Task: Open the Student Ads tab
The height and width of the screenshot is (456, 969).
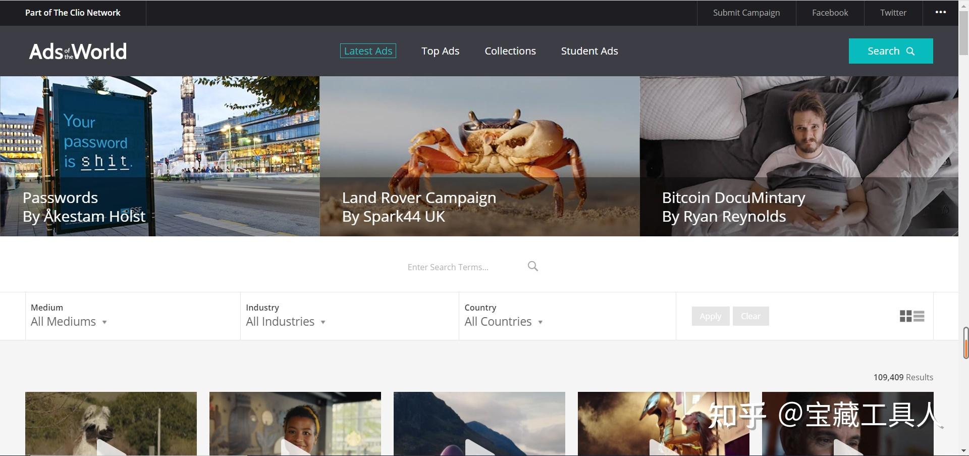Action: click(x=589, y=51)
